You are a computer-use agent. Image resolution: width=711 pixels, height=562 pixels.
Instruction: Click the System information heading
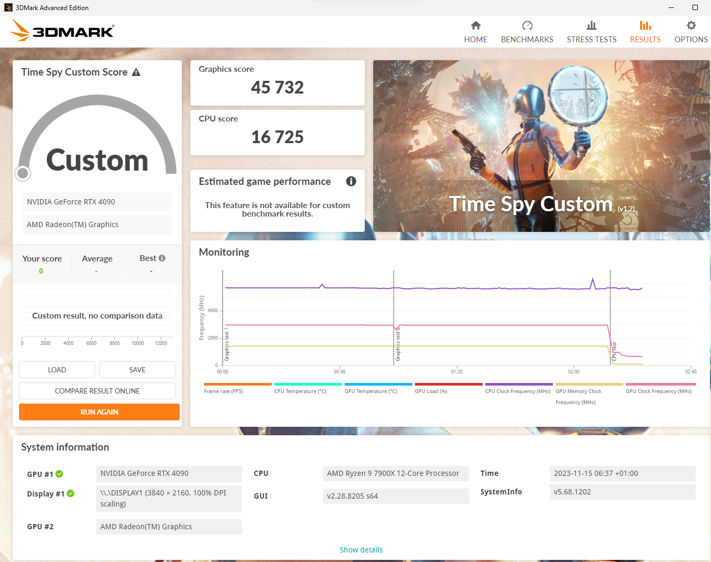[65, 447]
